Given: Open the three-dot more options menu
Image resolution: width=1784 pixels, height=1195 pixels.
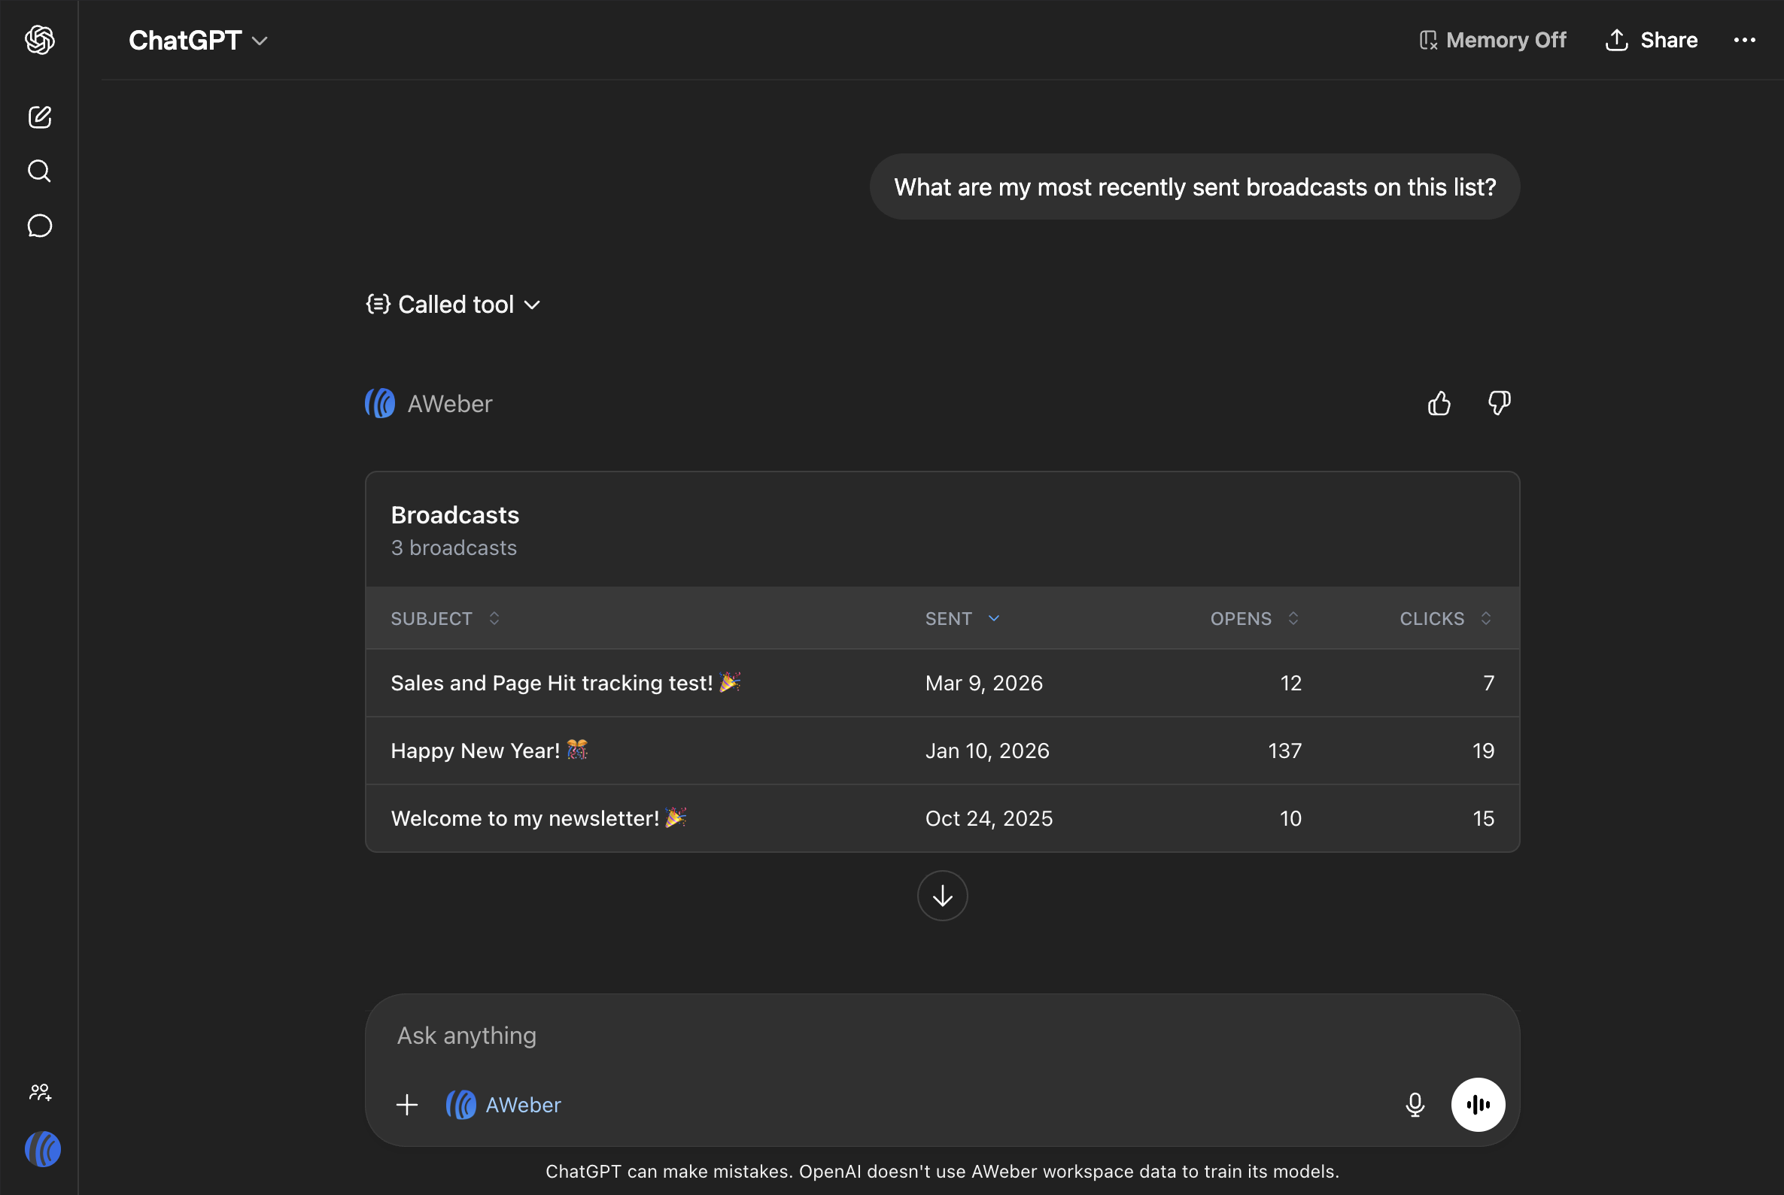Looking at the screenshot, I should point(1743,41).
